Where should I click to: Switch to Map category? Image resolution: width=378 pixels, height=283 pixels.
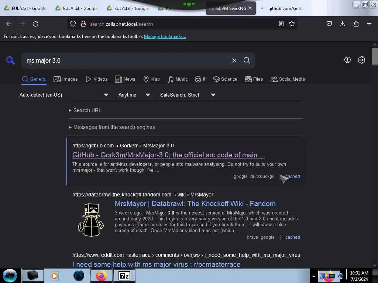point(151,79)
